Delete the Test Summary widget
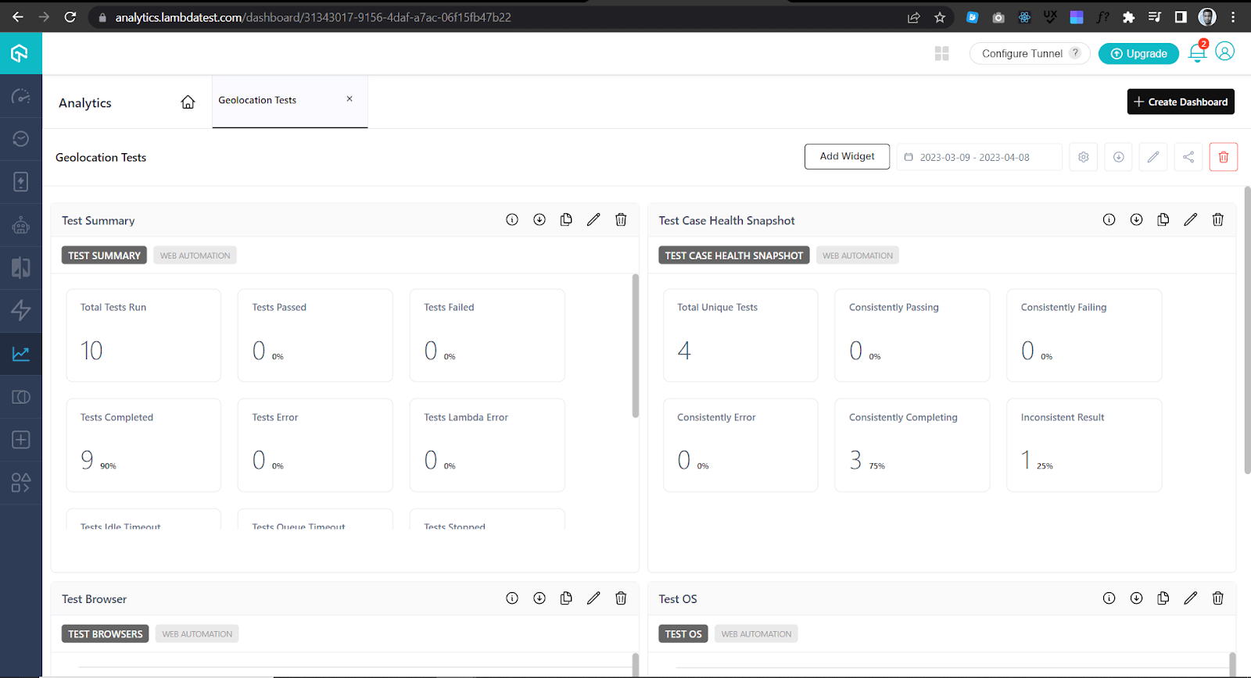Screen dimensions: 1251x678 click(621, 219)
